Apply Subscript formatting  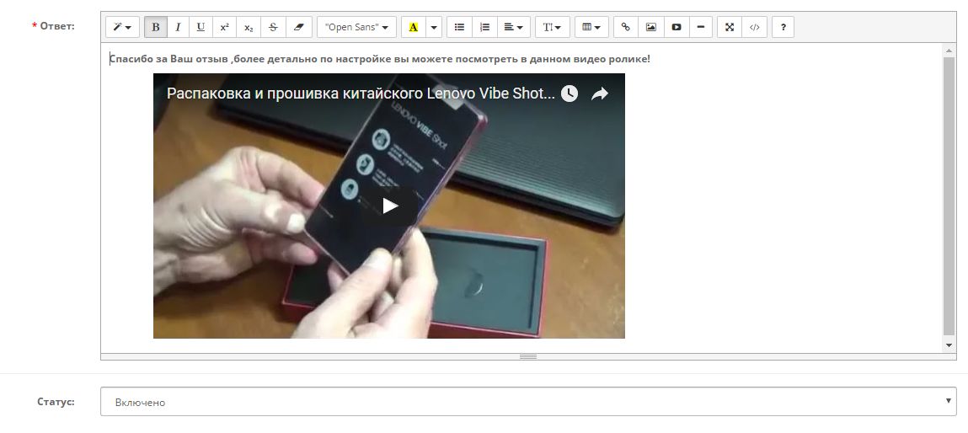(249, 27)
